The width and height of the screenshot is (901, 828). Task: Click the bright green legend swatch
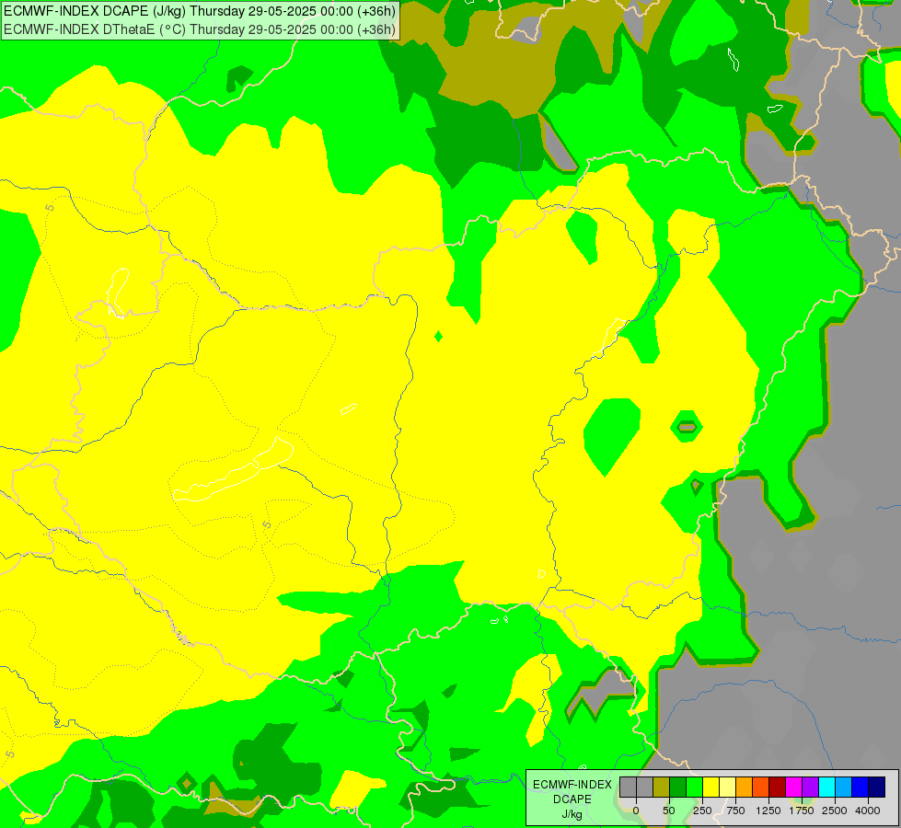(695, 787)
